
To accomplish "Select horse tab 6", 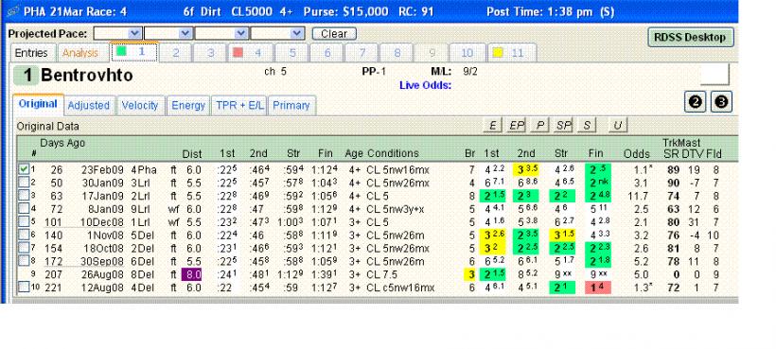I will pyautogui.click(x=326, y=53).
